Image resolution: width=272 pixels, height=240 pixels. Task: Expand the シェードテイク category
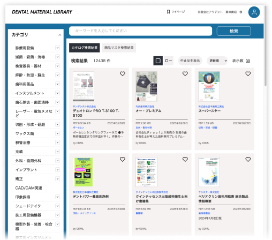[57, 206]
